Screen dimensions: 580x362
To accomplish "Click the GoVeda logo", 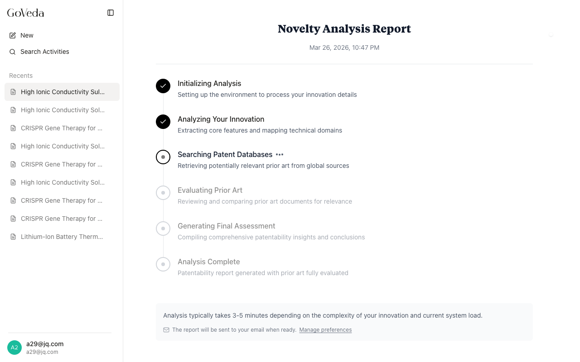I will coord(26,13).
